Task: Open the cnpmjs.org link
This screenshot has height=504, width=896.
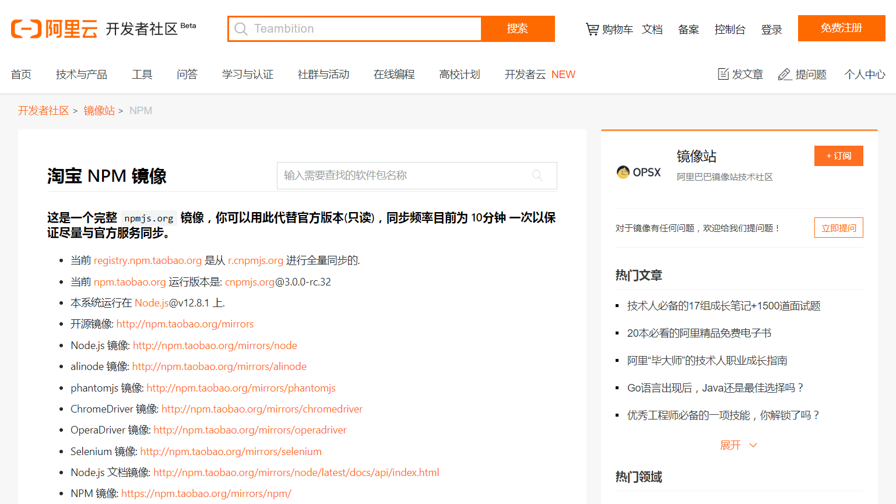Action: [250, 282]
